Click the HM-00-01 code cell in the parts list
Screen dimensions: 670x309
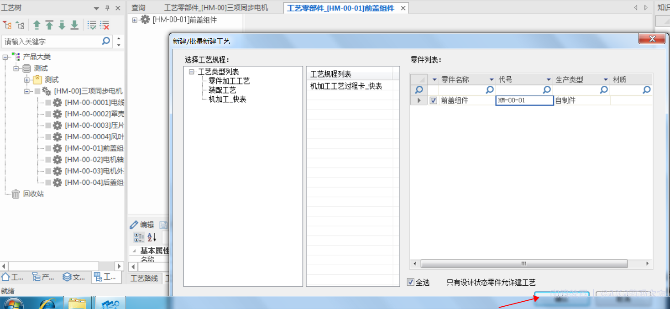tap(524, 100)
